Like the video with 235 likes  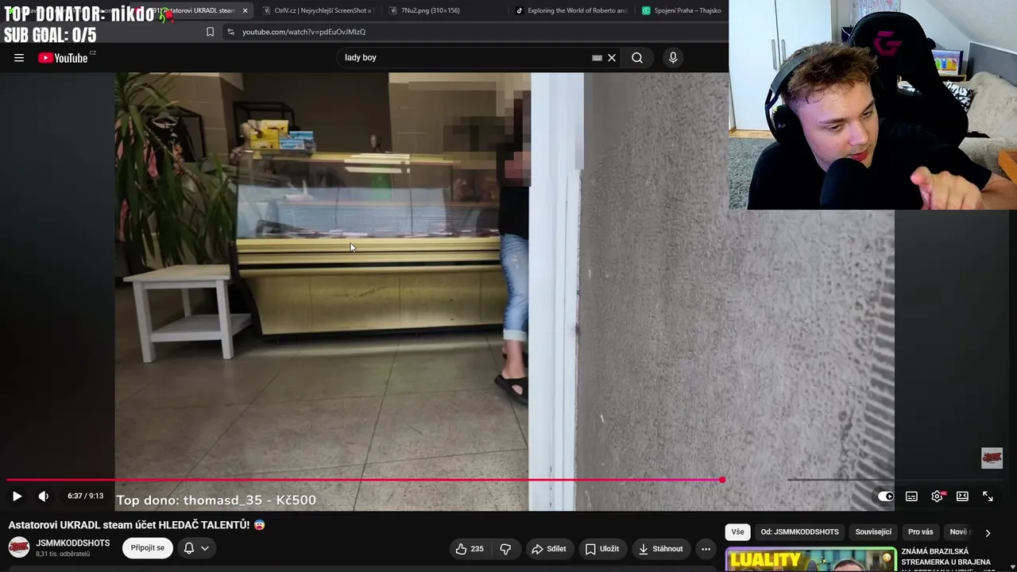point(469,548)
